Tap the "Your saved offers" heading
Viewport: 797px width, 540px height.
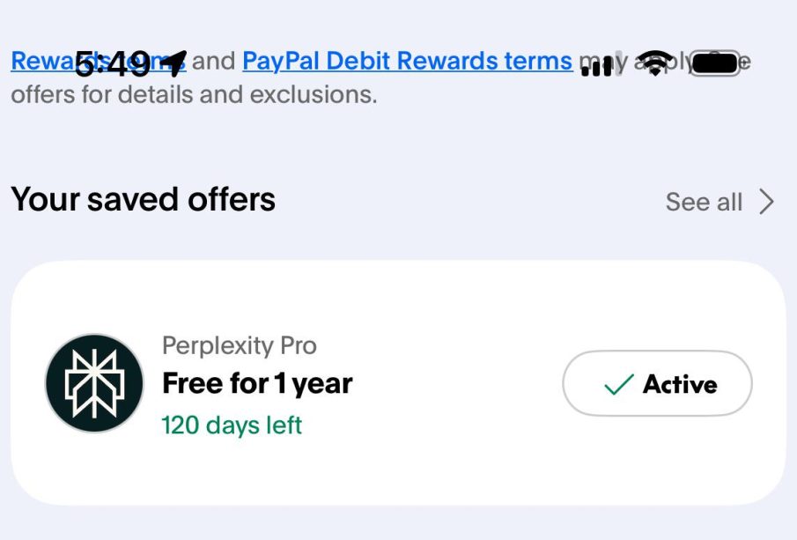[143, 200]
